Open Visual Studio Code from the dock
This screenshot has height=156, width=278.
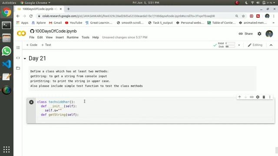(x=7, y=64)
